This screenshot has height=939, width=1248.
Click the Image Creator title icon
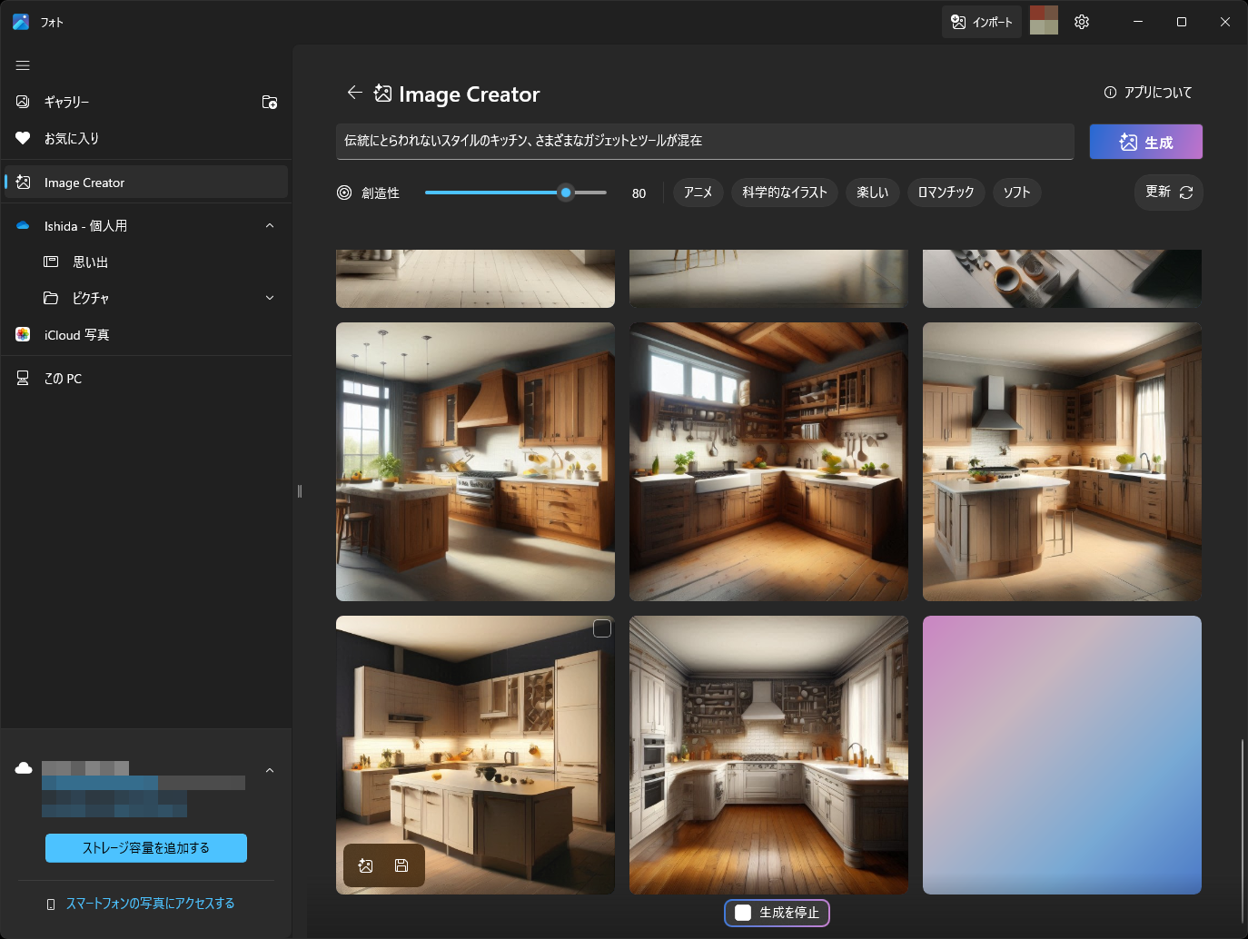(383, 94)
